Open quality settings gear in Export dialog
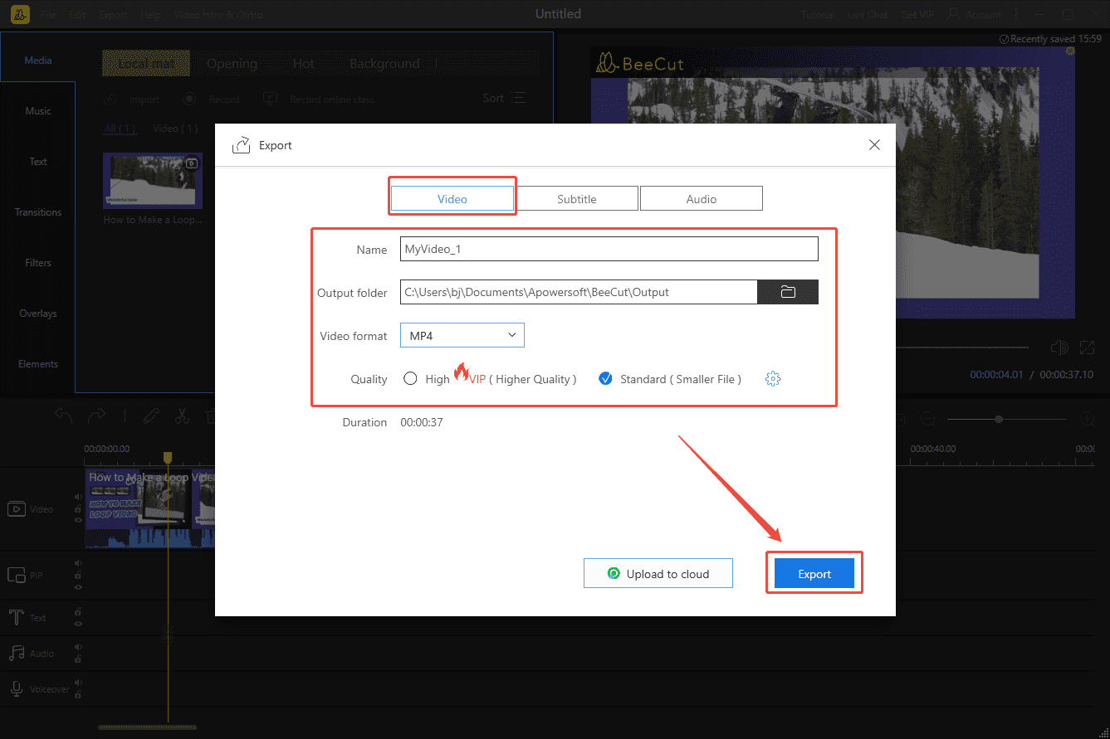1110x739 pixels. (773, 378)
